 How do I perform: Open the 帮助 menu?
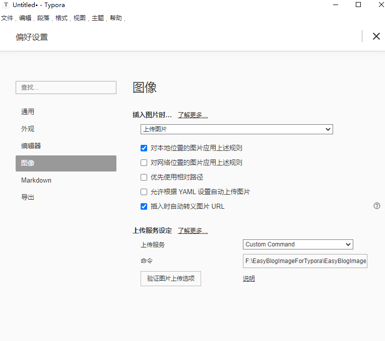(116, 18)
